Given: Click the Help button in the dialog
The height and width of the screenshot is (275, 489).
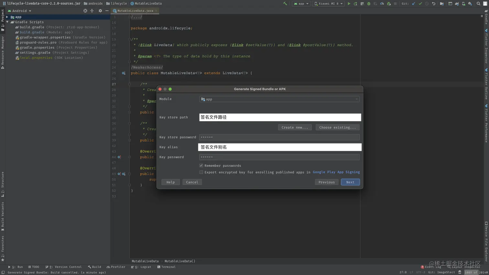Looking at the screenshot, I should pyautogui.click(x=170, y=182).
